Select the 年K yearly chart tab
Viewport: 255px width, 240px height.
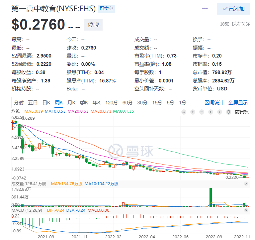(97, 103)
